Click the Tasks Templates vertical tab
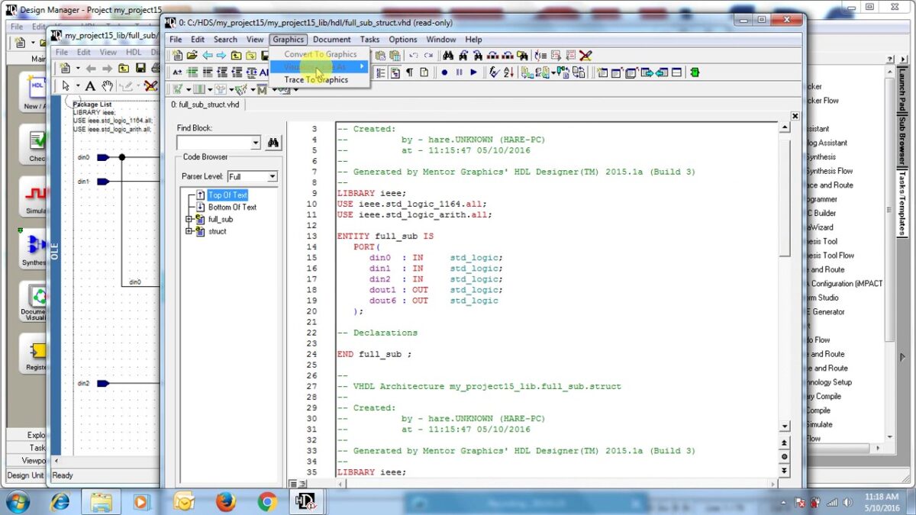This screenshot has height=515, width=916. [901, 202]
